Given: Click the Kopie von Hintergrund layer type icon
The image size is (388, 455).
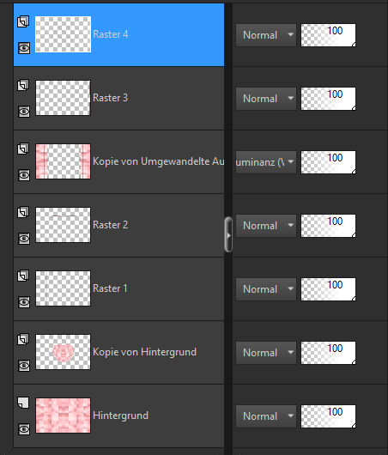Looking at the screenshot, I should [23, 339].
